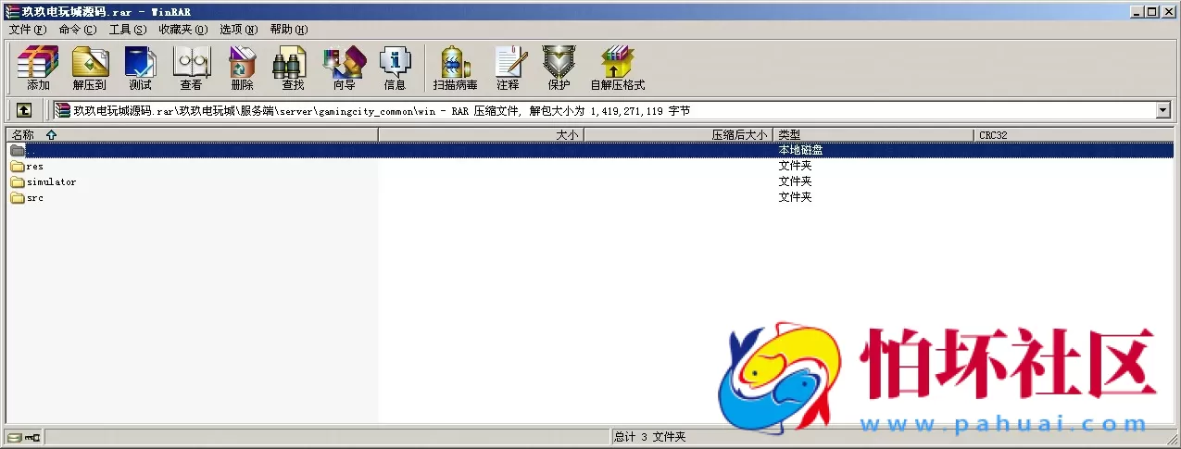Click the Virus Scan (扫描病毒) icon
Viewport: 1181px width, 449px height.
(455, 68)
